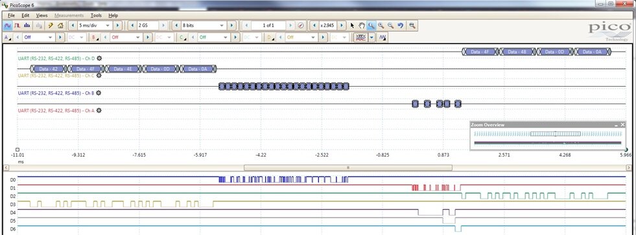Click the Home display icon

pos(60,25)
